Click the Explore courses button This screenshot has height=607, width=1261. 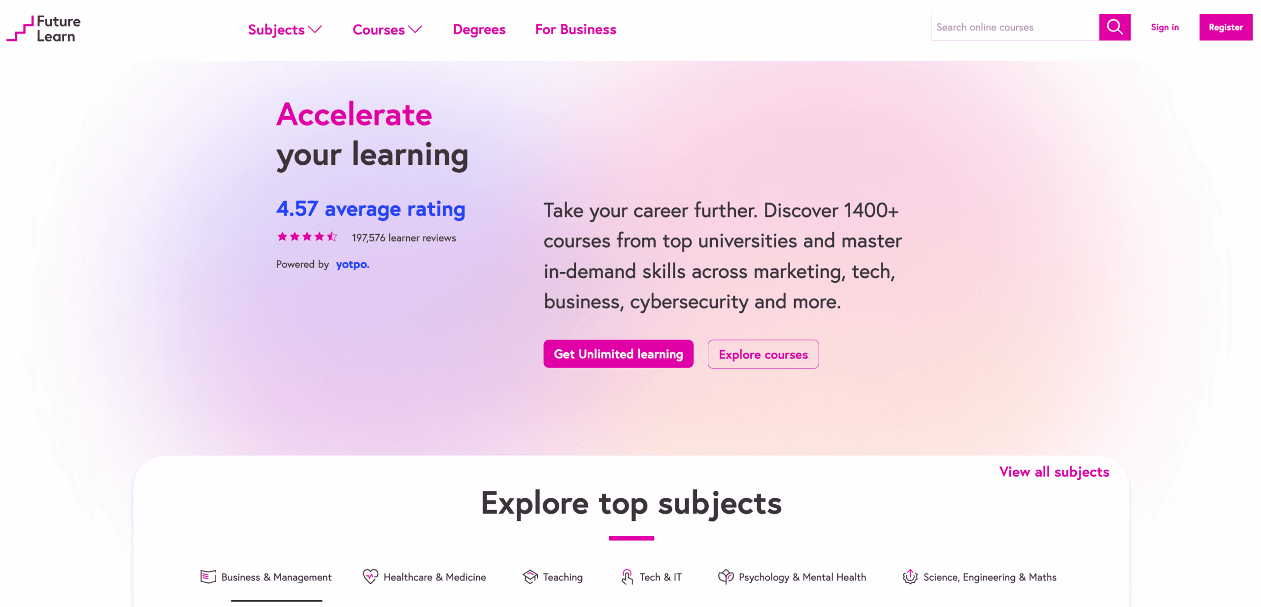coord(763,354)
